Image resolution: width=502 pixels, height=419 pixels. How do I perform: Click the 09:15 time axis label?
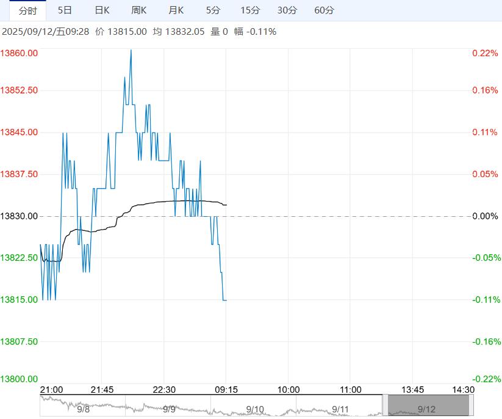pos(226,390)
